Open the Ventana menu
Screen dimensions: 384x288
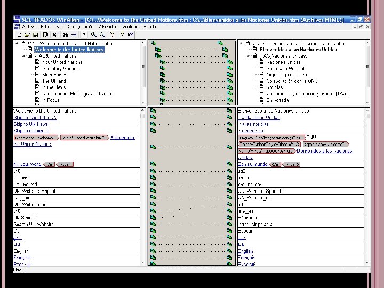click(130, 27)
